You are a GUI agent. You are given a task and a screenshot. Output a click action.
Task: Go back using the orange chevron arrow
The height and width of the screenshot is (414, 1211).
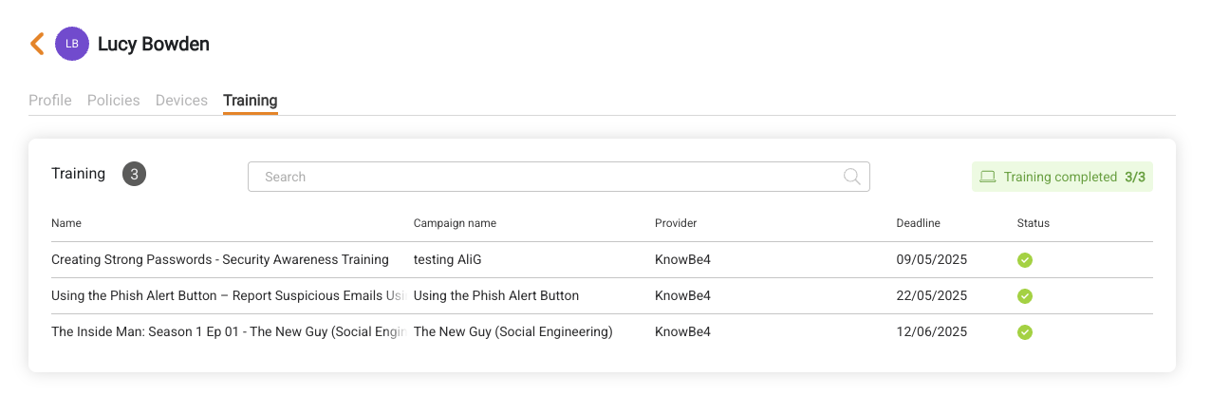[37, 44]
